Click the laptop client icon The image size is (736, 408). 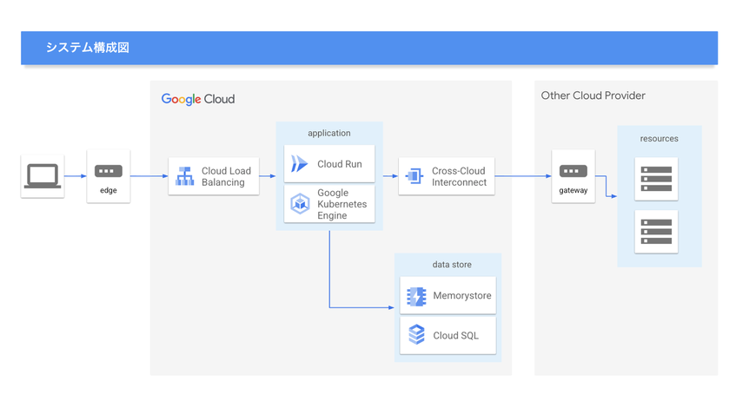43,176
